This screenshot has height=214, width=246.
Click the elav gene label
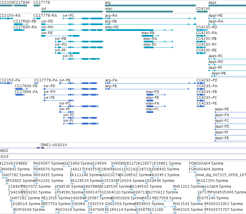tap(109, 9)
